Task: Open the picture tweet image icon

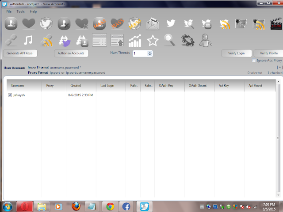Action: click(x=241, y=23)
